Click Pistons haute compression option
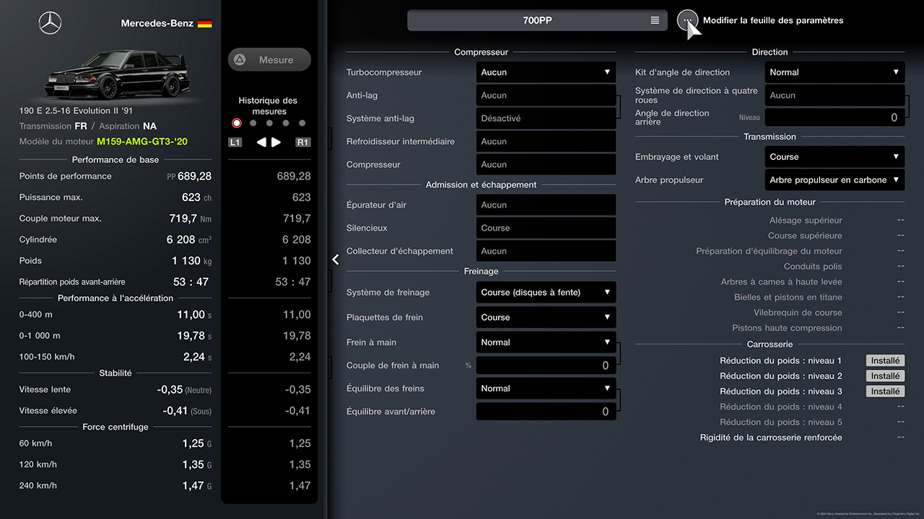924x519 pixels. coord(787,328)
